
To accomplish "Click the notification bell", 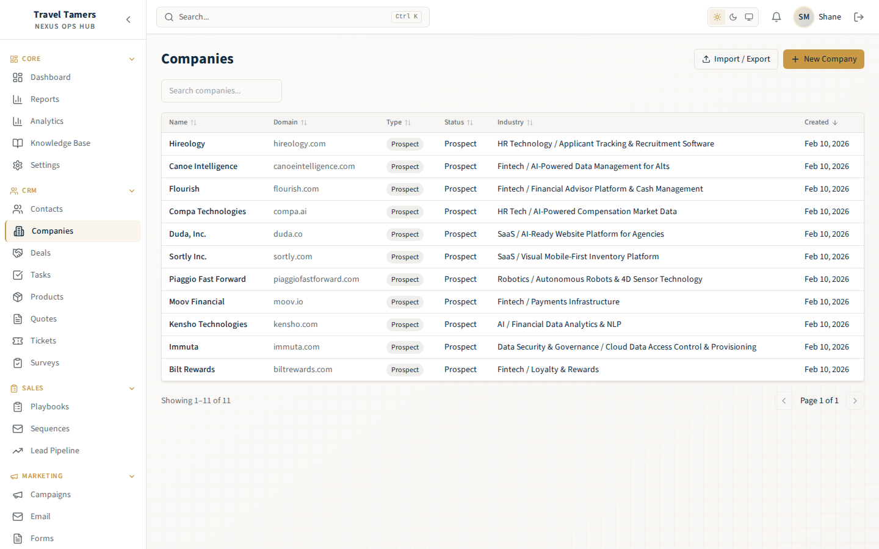I will pos(776,16).
